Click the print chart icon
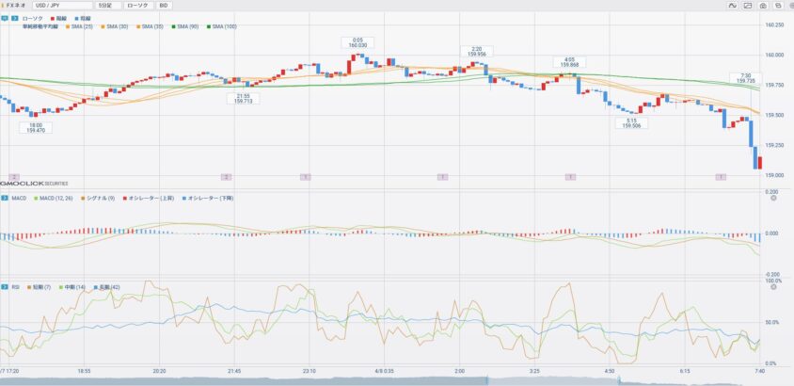The image size is (794, 386). click(778, 6)
